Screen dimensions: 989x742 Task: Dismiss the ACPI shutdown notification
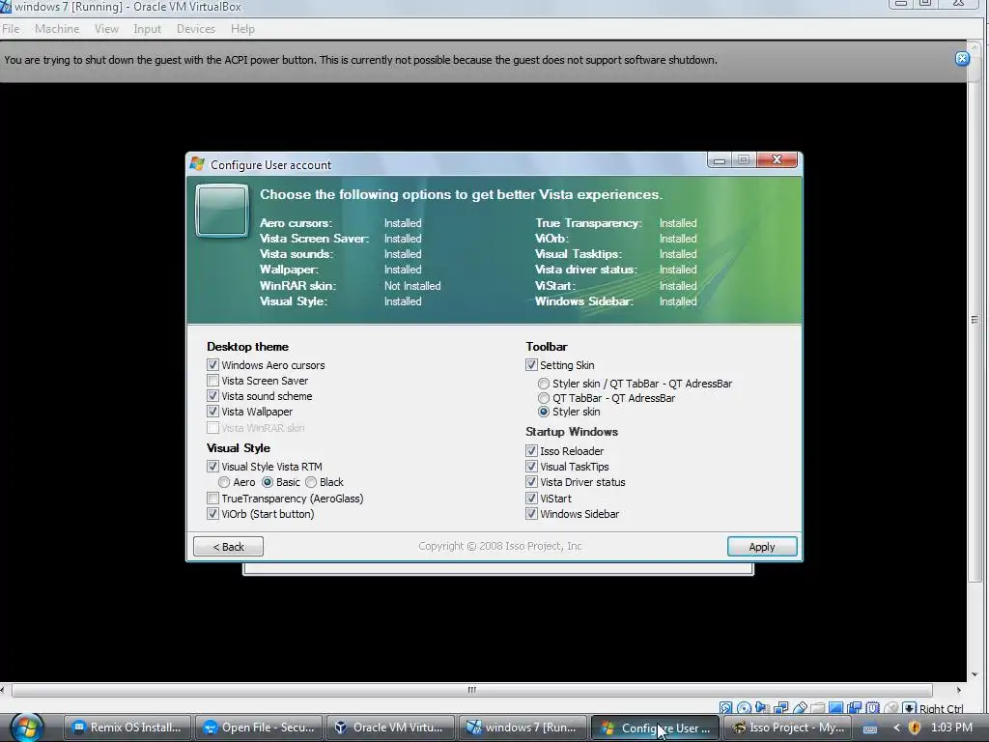click(x=962, y=59)
